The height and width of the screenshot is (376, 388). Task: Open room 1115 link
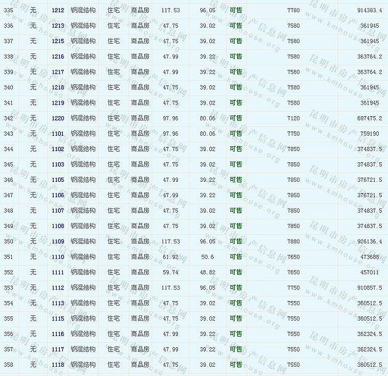point(58,318)
